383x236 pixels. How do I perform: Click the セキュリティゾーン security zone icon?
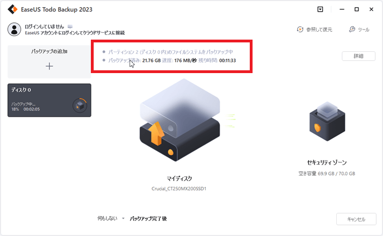(x=327, y=121)
